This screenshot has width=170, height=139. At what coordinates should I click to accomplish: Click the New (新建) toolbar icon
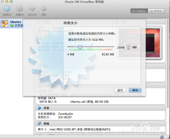[7, 8]
